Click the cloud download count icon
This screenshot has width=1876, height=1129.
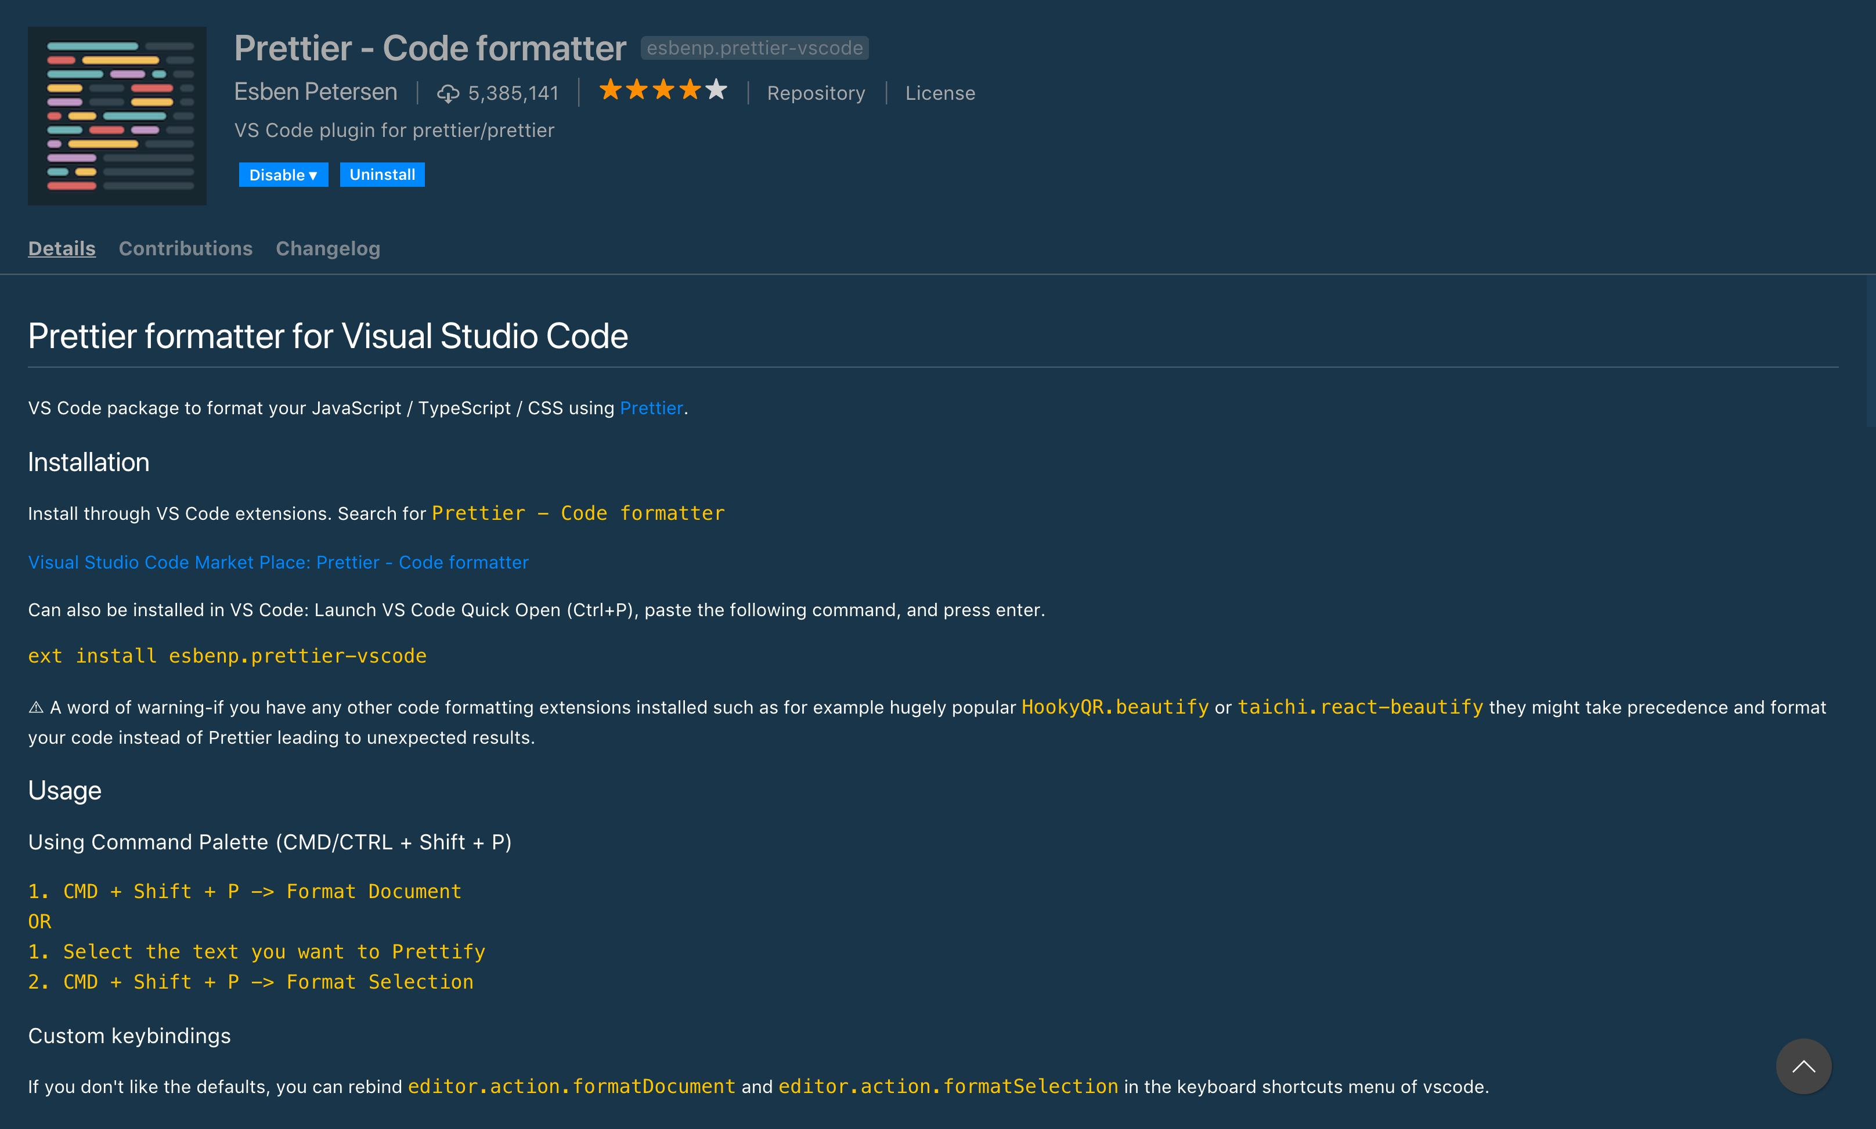(448, 93)
